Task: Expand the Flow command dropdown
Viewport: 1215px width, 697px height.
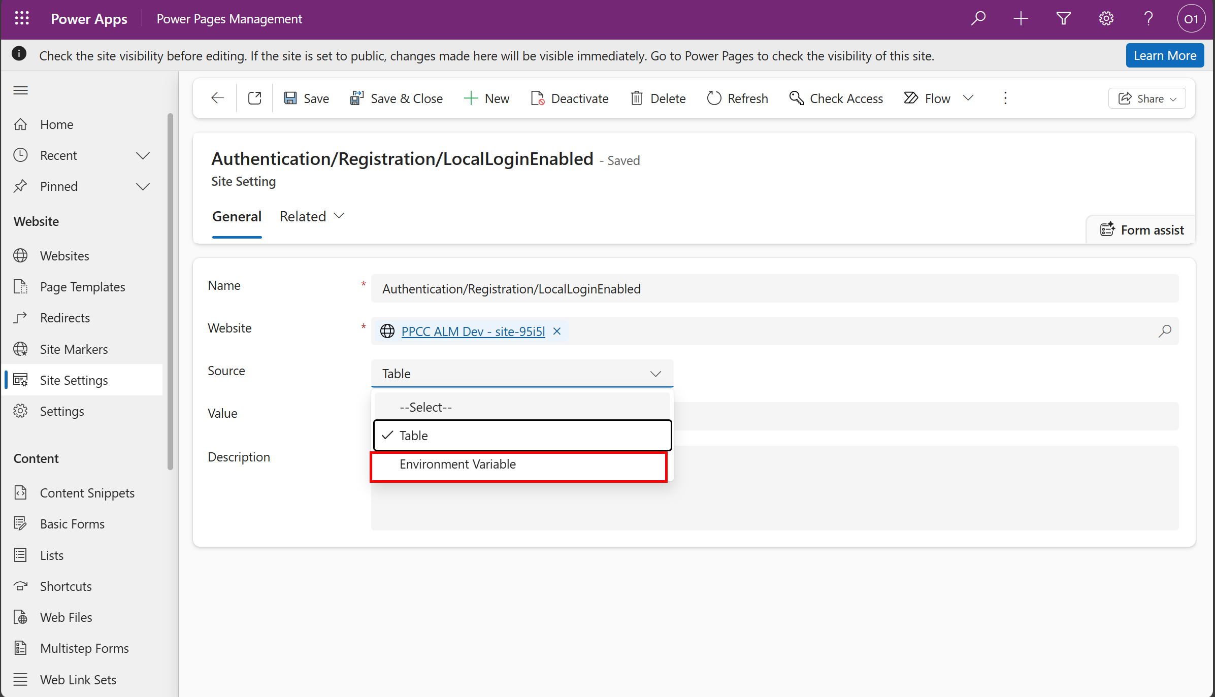Action: (969, 98)
